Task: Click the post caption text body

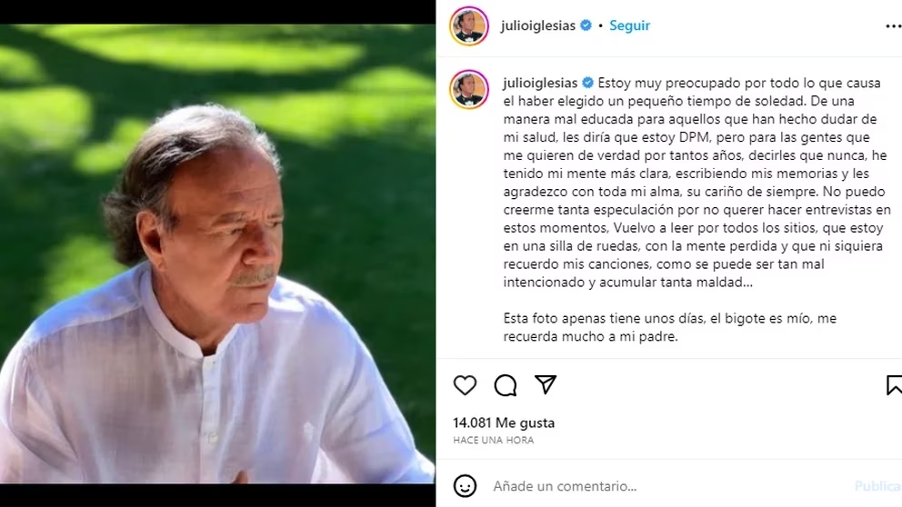Action: (697, 210)
